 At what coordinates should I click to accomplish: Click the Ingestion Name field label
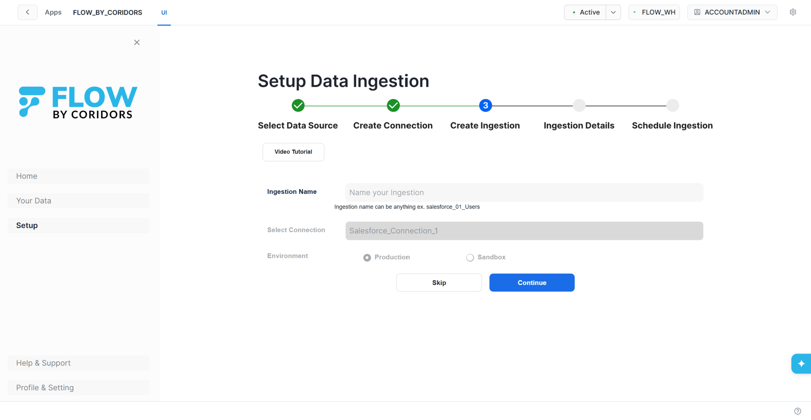click(x=292, y=192)
